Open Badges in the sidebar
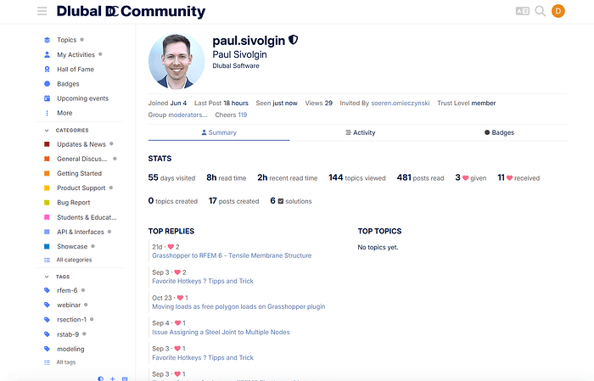594x381 pixels. [x=68, y=84]
